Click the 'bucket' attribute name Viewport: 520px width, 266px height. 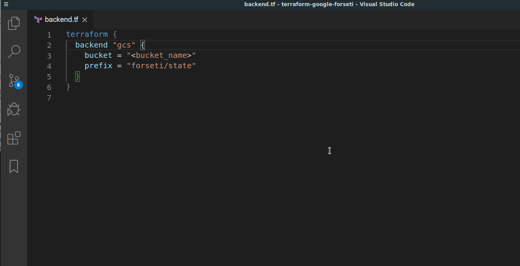[x=99, y=55]
